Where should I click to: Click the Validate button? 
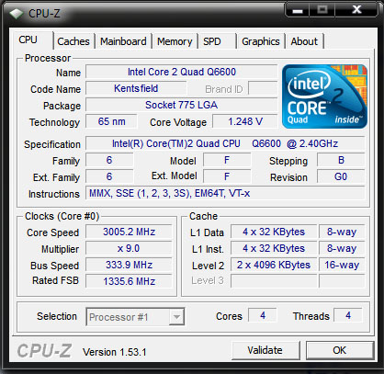(x=265, y=350)
